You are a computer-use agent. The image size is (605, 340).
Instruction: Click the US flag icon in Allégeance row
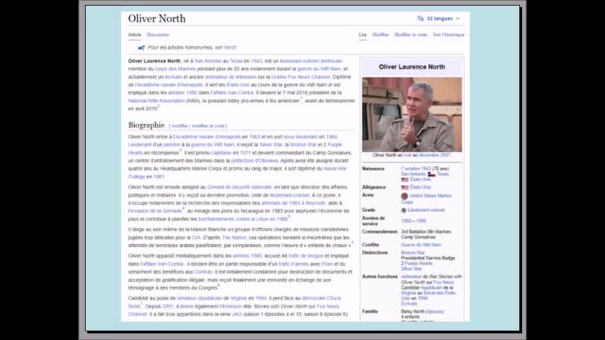coord(405,187)
